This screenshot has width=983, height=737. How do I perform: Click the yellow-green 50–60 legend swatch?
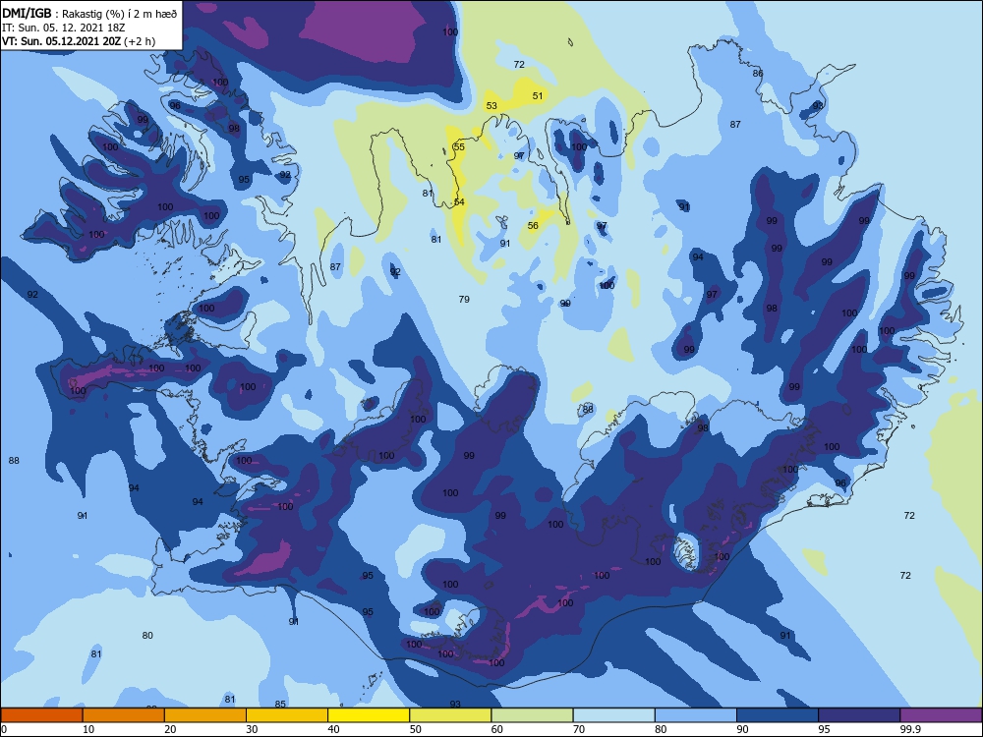coord(450,715)
